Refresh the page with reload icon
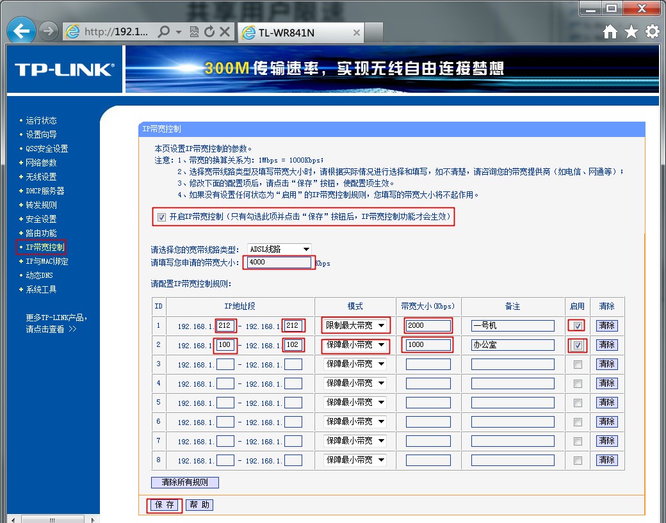 pos(209,31)
